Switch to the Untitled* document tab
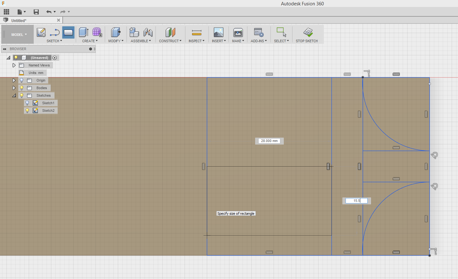The width and height of the screenshot is (458, 279). pyautogui.click(x=19, y=20)
